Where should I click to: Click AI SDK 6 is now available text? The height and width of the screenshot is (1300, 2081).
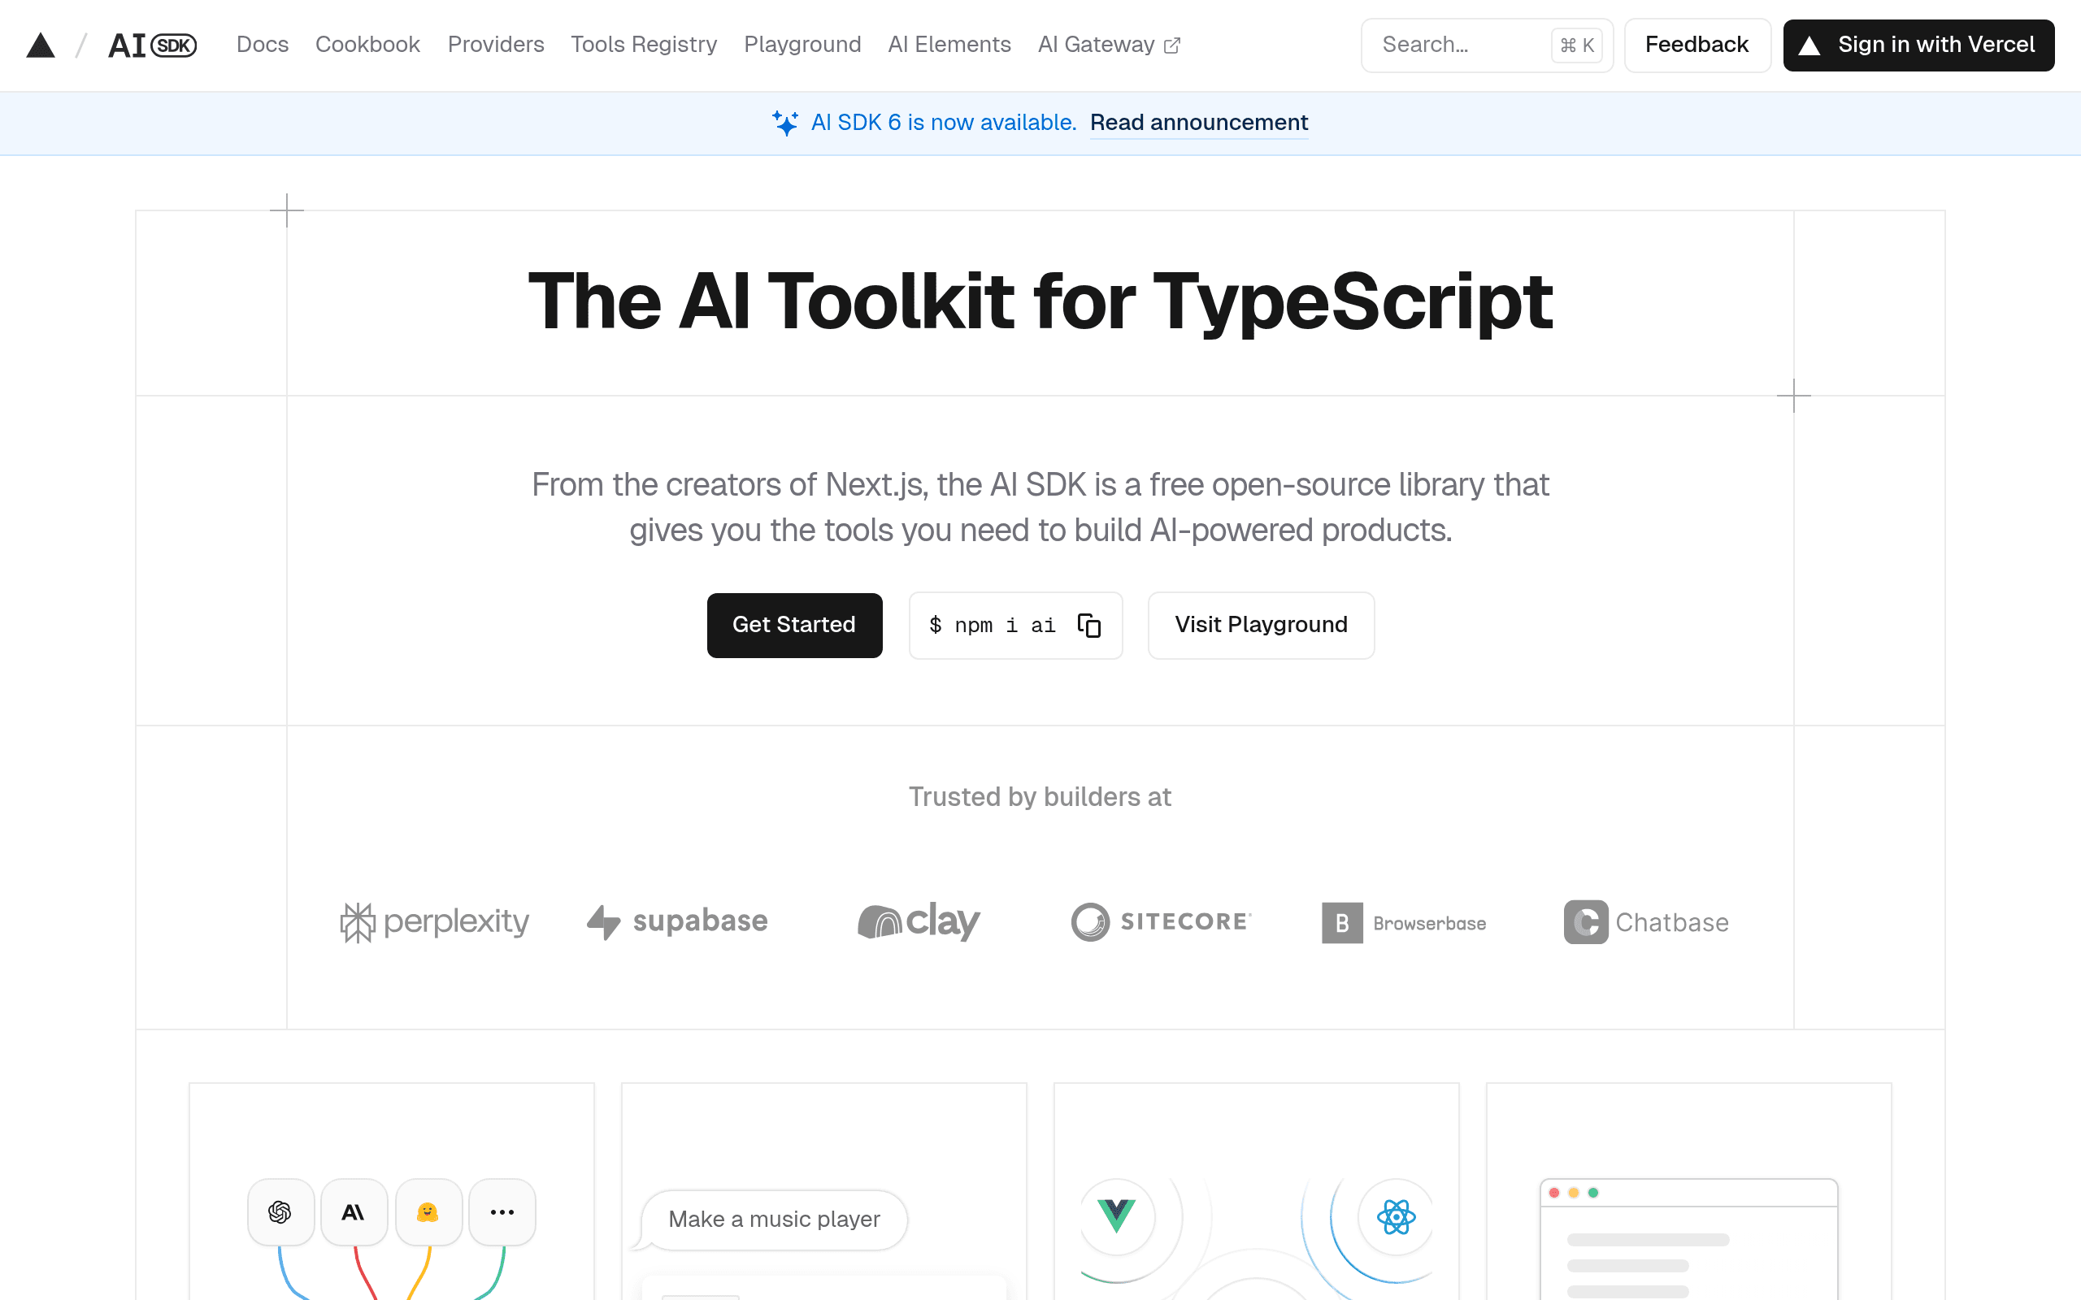(x=943, y=123)
